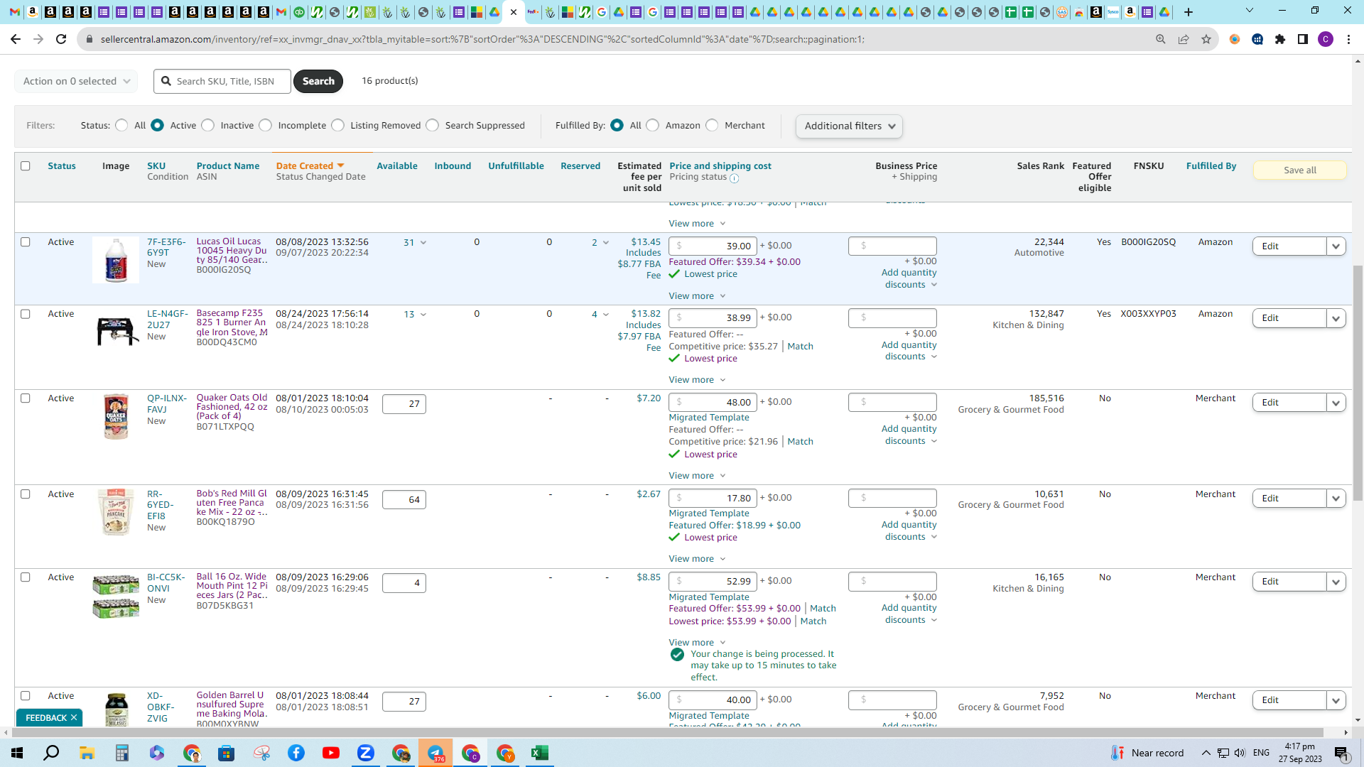
Task: Expand View more in Quaker Oats row
Action: [x=697, y=476]
